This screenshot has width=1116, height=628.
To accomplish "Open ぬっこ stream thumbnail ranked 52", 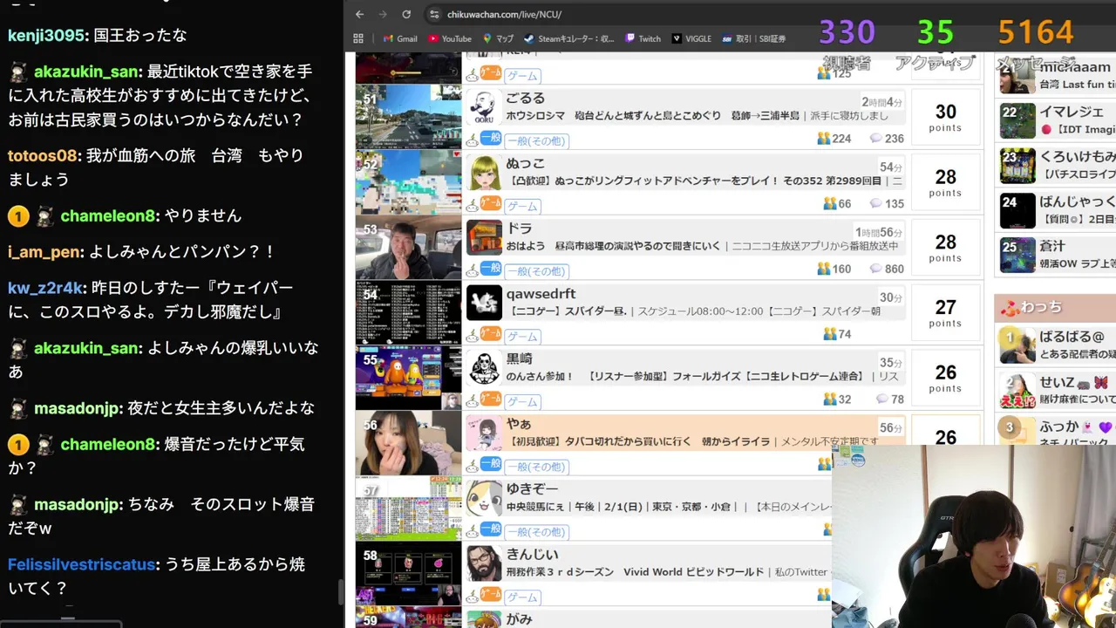I will [x=408, y=181].
